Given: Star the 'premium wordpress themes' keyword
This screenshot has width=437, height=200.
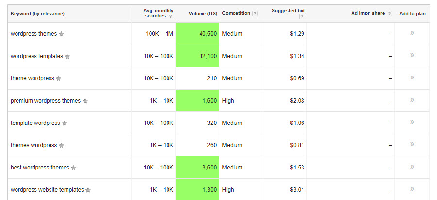Looking at the screenshot, I should point(85,101).
